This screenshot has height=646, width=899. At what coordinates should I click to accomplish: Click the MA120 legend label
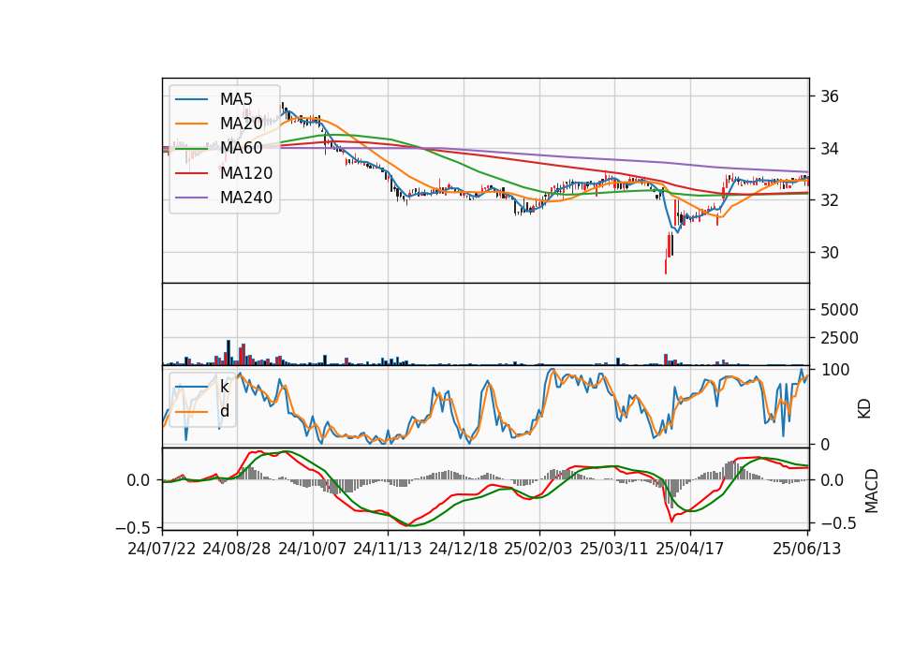point(246,172)
